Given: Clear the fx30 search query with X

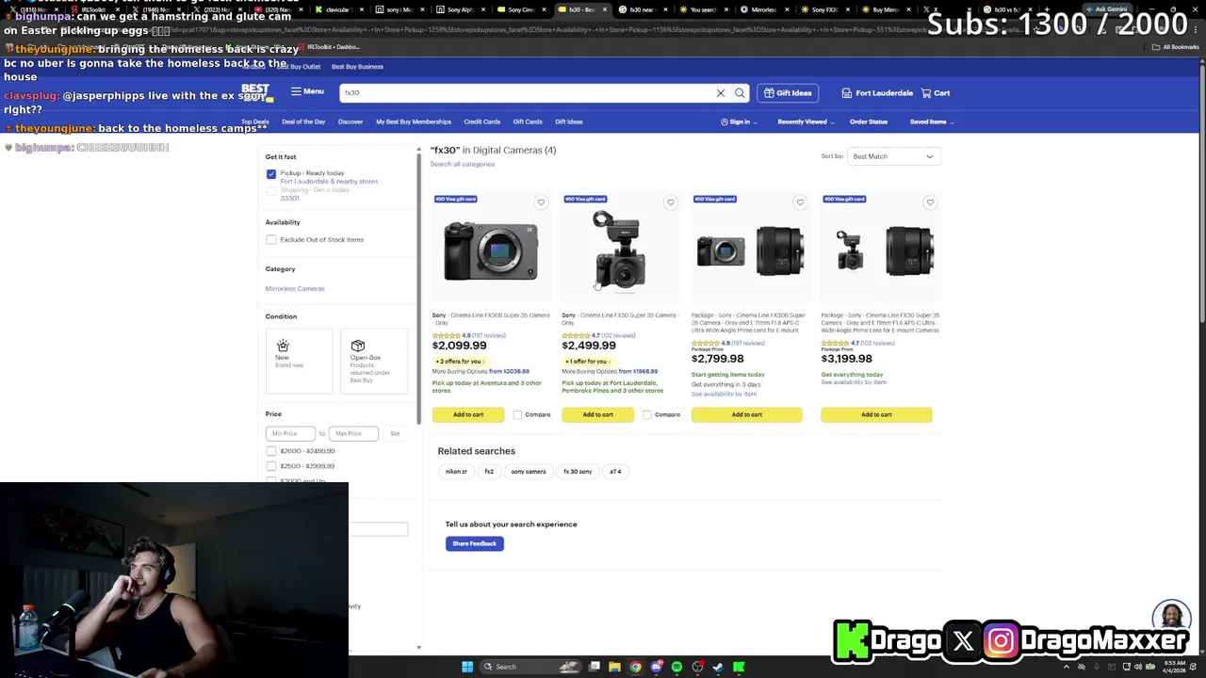Looking at the screenshot, I should 721,93.
